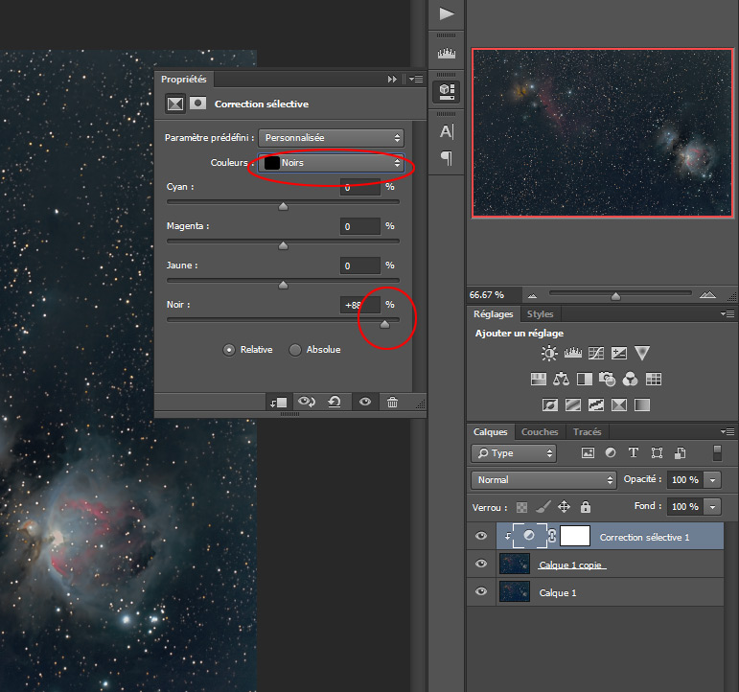Add a Black & White adjustment layer
739x692 pixels.
[x=585, y=379]
